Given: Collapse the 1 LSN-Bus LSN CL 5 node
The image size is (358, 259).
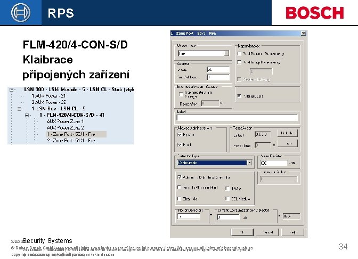Looking at the screenshot, I should pos(19,109).
